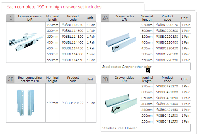Select product code 908BL114500
This screenshot has height=134, width=199.
(x=72, y=54)
